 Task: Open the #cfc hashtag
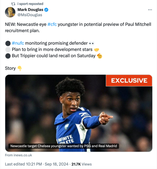[52, 24]
